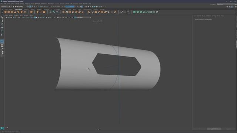Screen dimensions: 237x133
Task: Click the No Live Surface field
Action: pyautogui.click(x=56, y=7)
